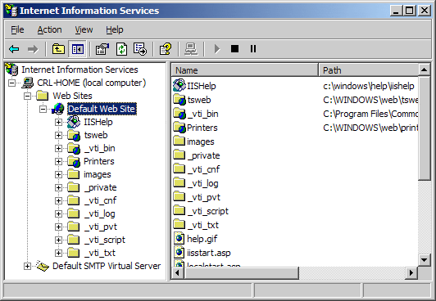
Task: Click the Path column header
Action: click(x=368, y=70)
